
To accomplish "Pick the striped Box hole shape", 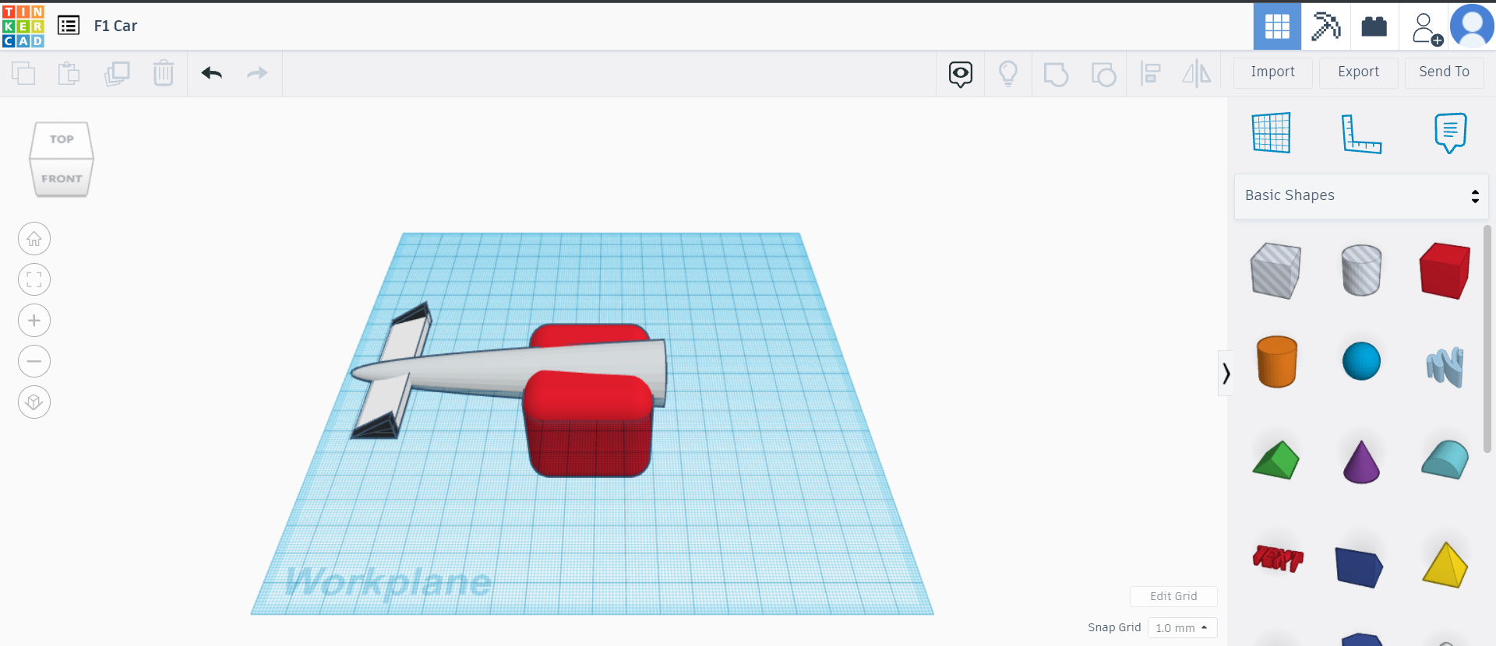I will tap(1276, 270).
